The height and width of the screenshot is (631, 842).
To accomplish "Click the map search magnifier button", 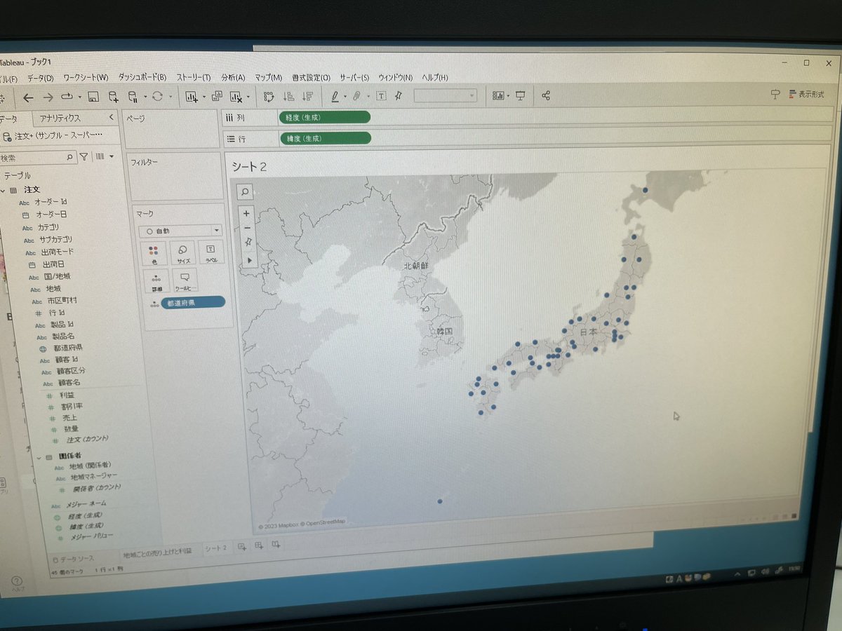I will (246, 191).
